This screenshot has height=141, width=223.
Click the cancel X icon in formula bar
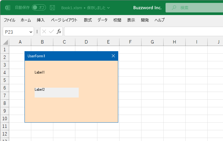44,32
